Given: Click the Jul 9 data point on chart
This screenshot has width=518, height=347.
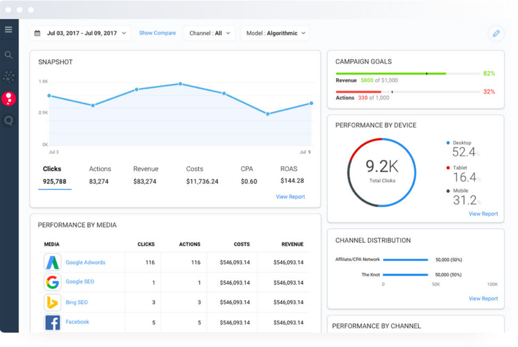Looking at the screenshot, I should coord(312,104).
